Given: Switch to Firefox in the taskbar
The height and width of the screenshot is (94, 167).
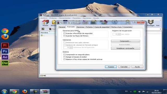Looking at the screenshot, I should [x=25, y=92].
